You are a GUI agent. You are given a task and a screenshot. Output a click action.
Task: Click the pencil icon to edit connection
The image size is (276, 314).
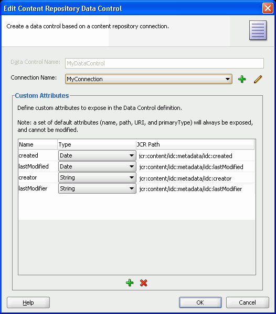pos(258,79)
